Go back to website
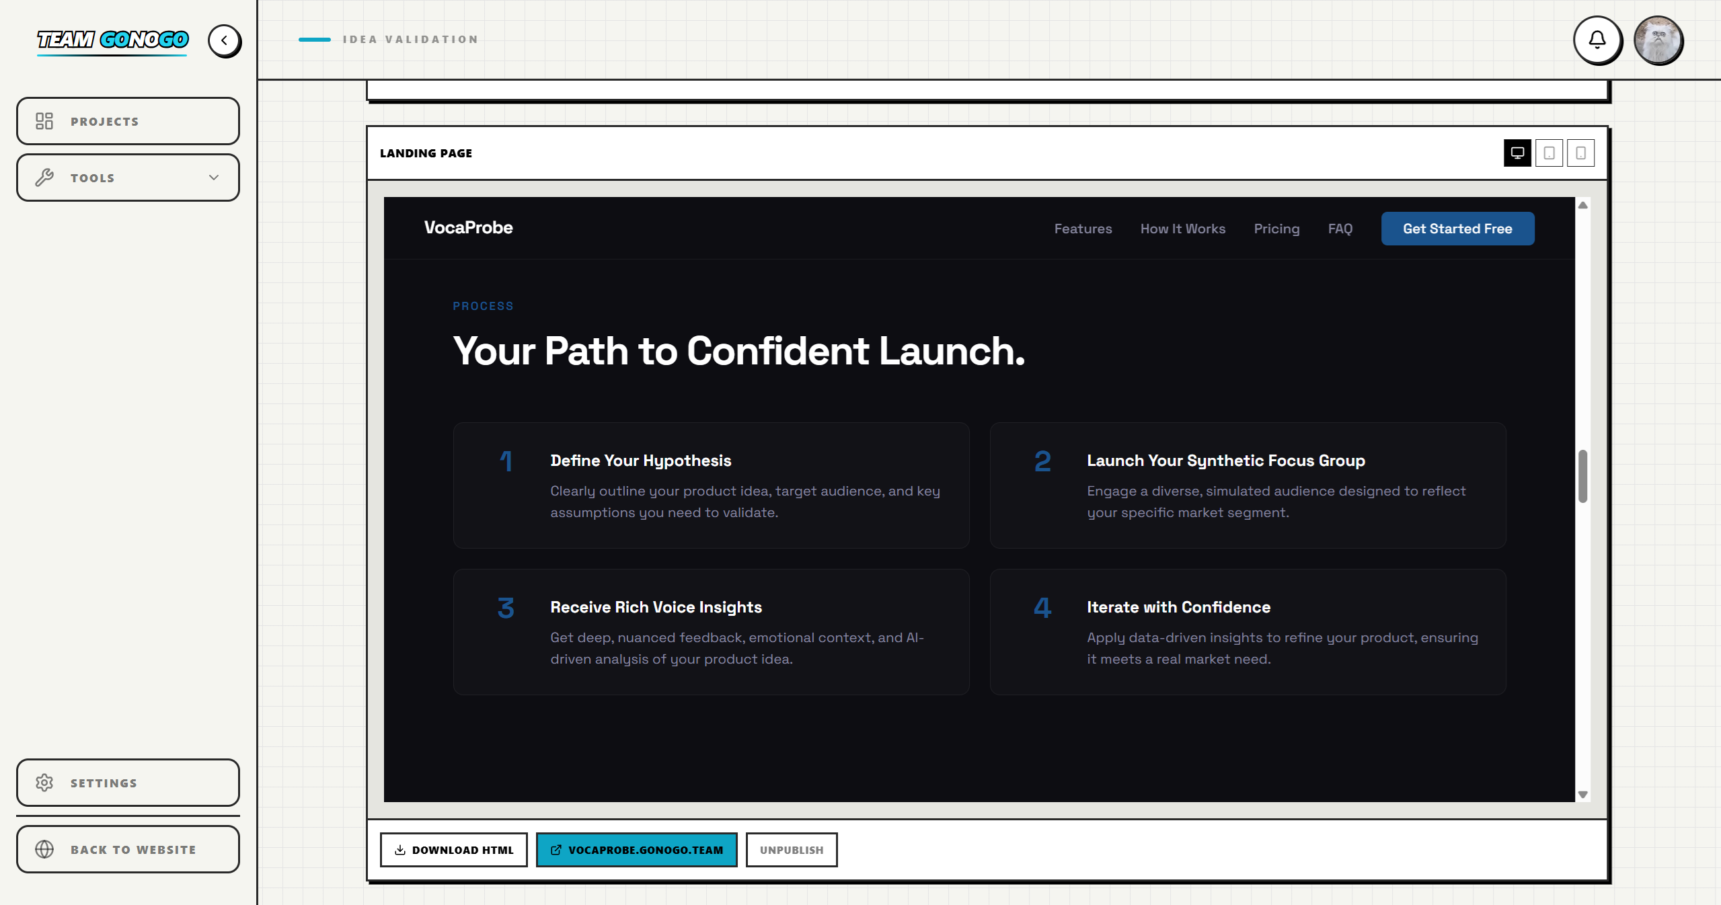The image size is (1721, 905). point(128,849)
